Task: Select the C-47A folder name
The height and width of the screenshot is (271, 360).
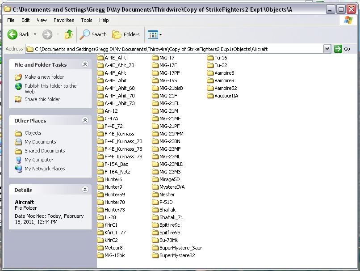Action: click(111, 119)
